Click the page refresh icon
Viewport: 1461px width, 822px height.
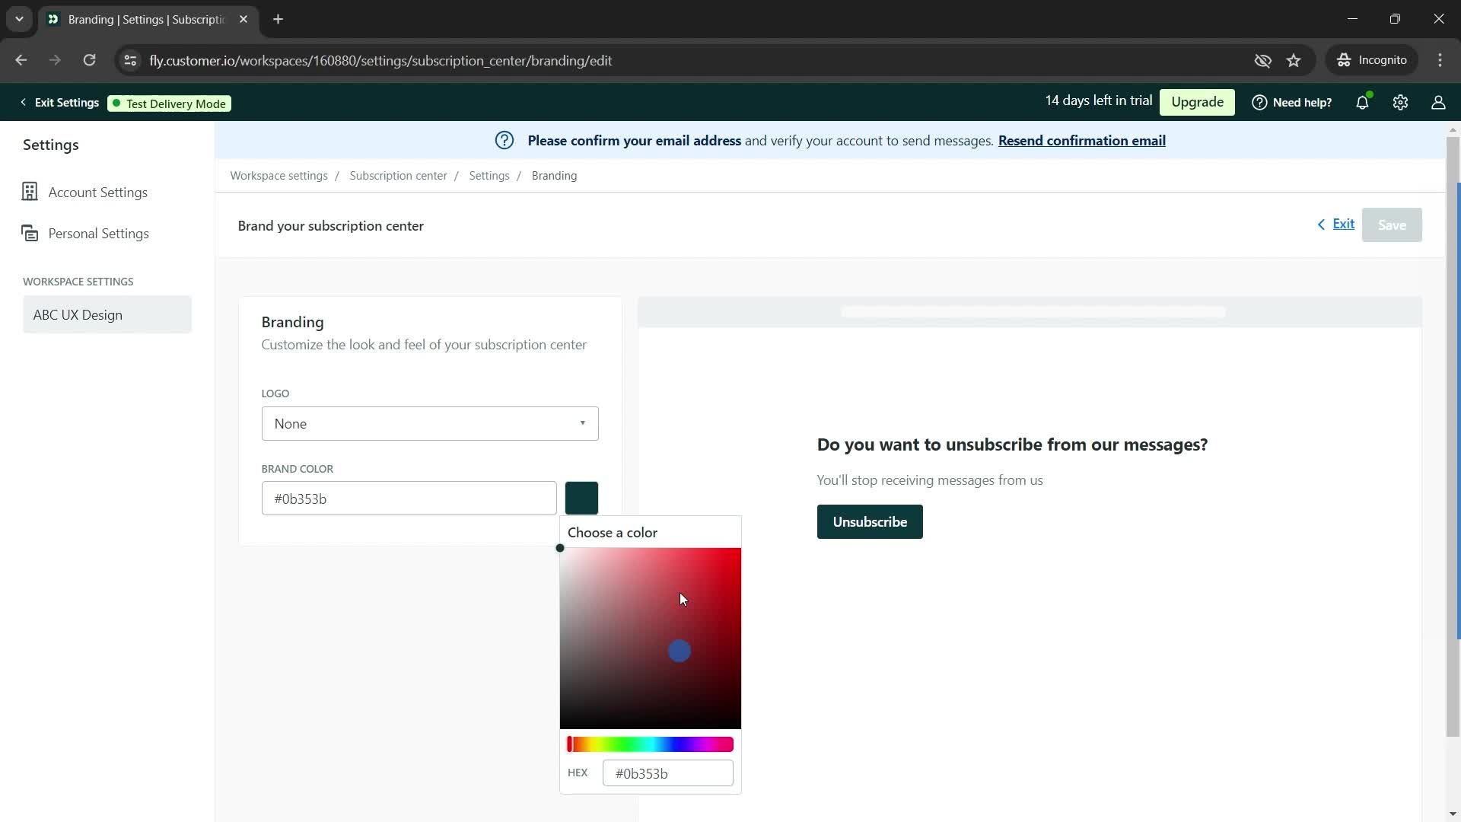click(89, 60)
